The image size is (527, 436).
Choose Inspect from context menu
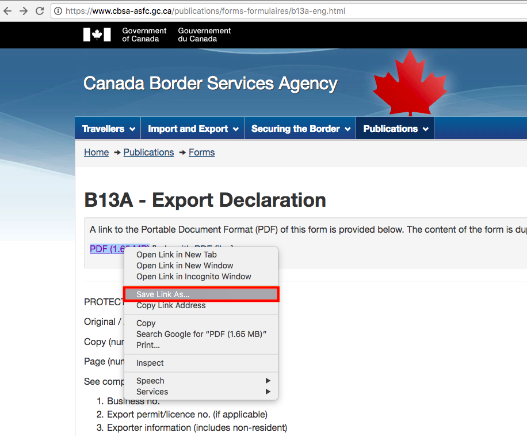point(201,363)
